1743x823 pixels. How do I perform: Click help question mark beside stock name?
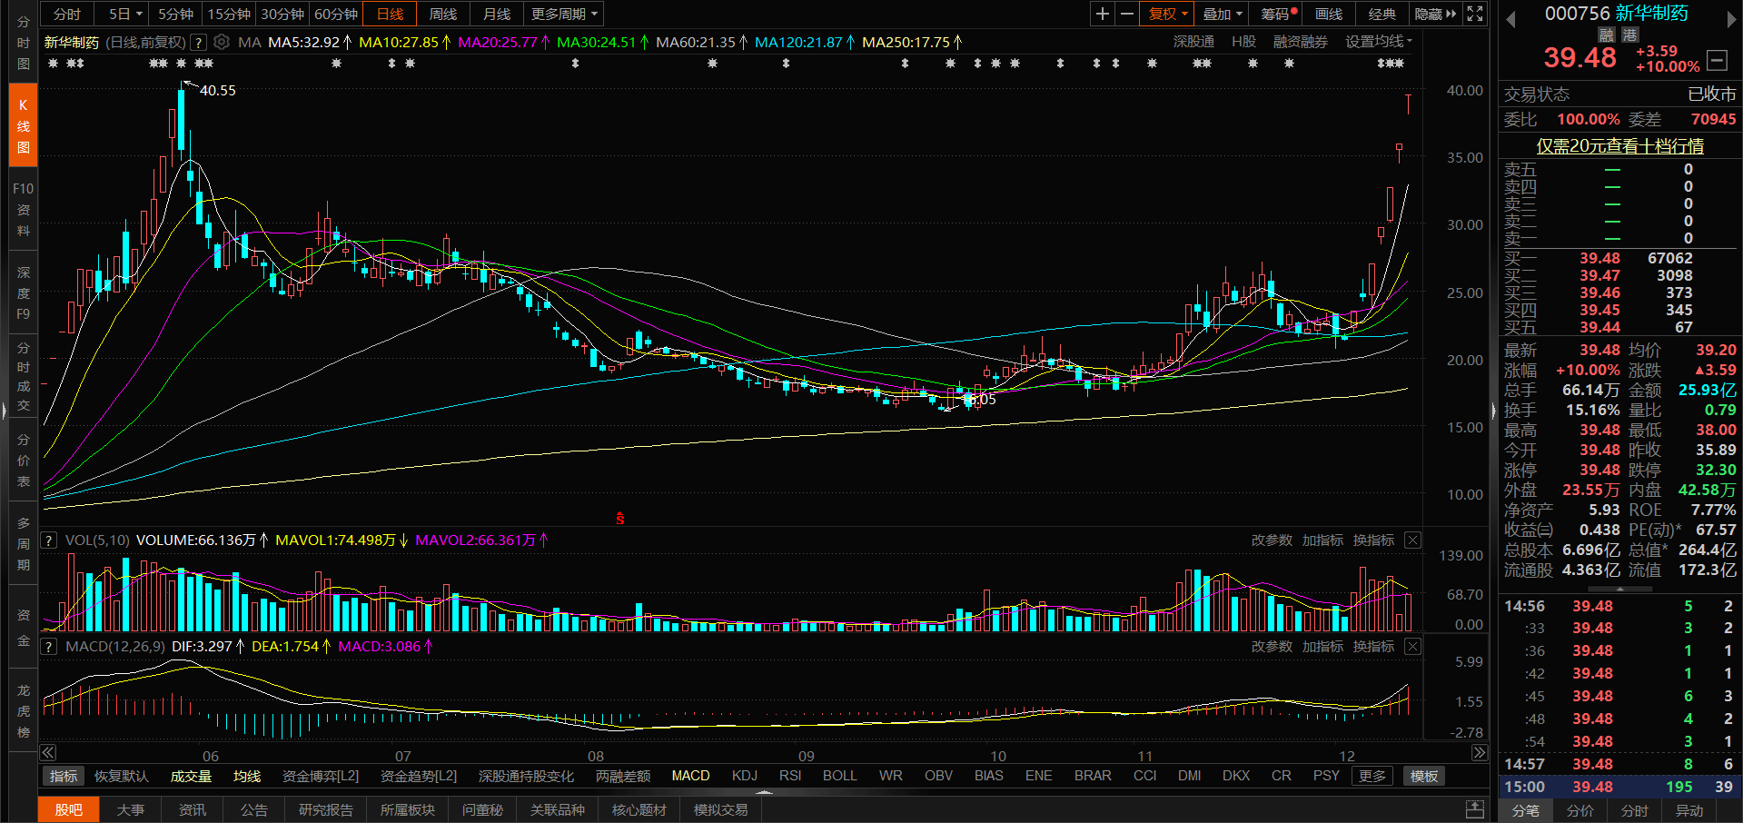(198, 42)
